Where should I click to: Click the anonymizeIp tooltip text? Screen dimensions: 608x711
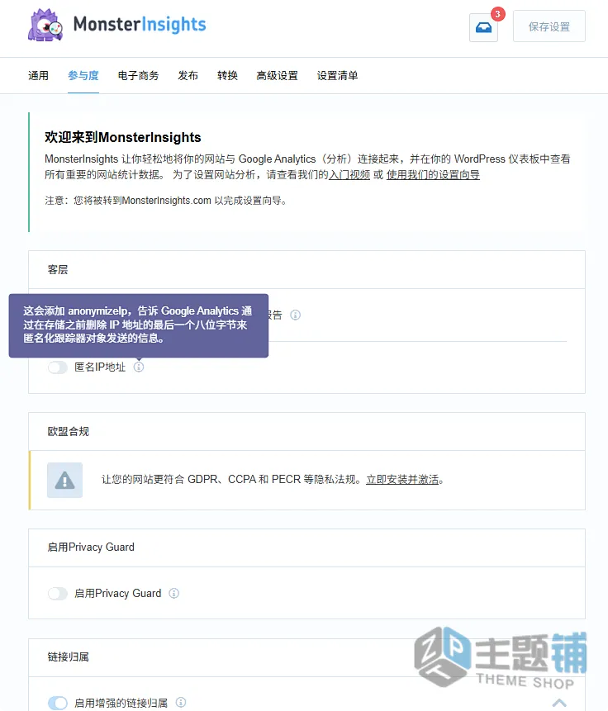[x=138, y=325]
